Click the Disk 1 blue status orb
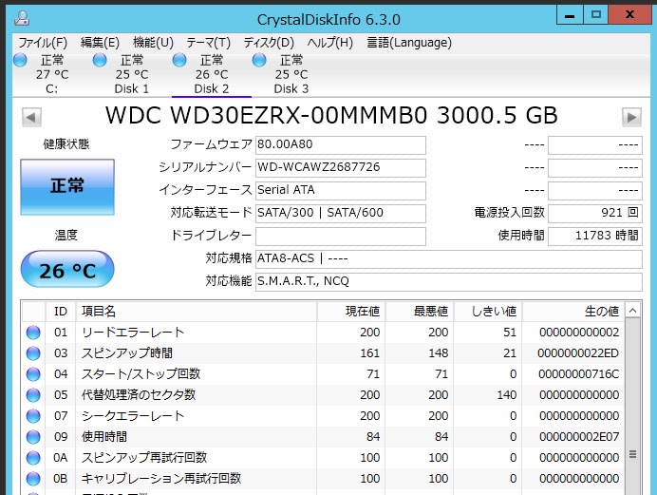The height and width of the screenshot is (495, 657). tap(100, 61)
